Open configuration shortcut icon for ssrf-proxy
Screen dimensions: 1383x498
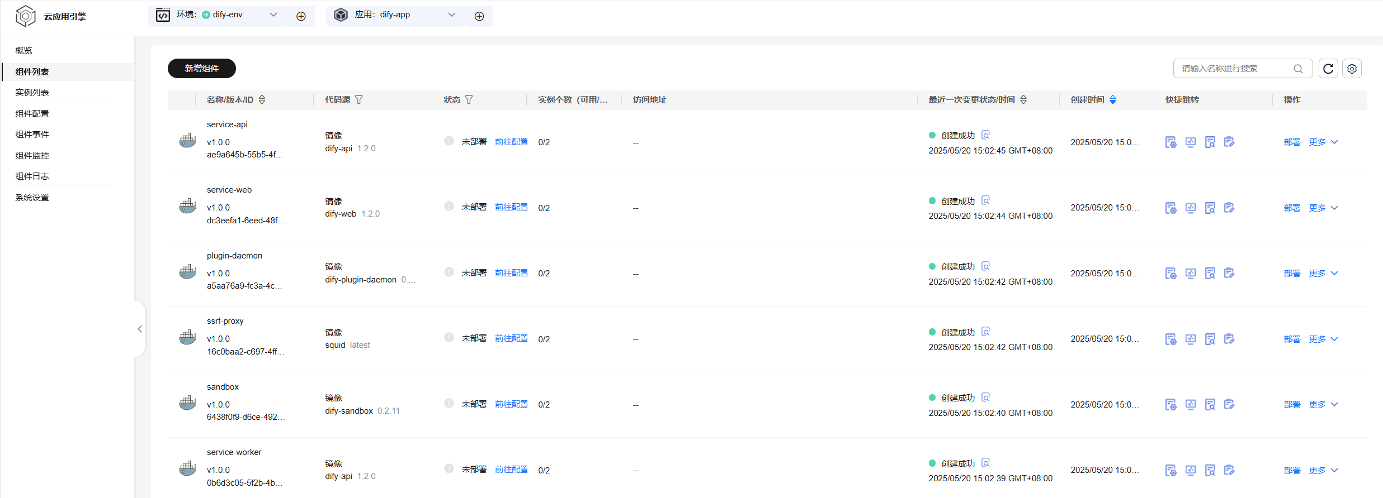click(1170, 339)
